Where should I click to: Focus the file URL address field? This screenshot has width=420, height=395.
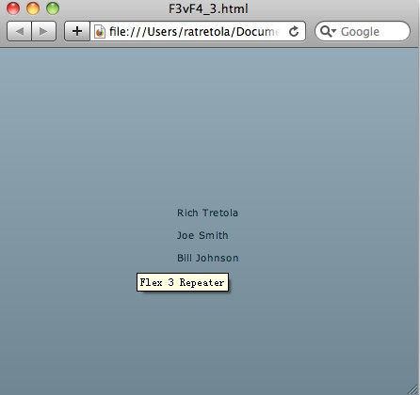pos(198,31)
